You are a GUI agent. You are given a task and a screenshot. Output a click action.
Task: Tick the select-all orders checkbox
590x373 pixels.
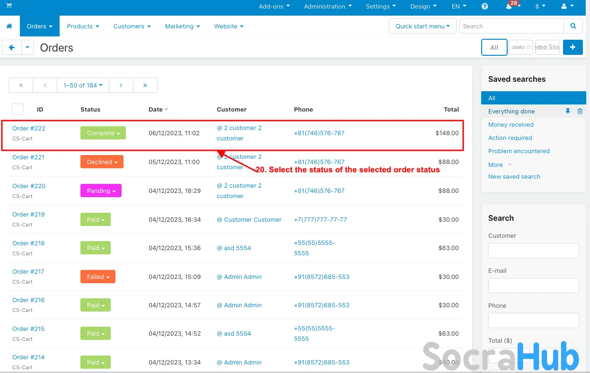click(18, 109)
